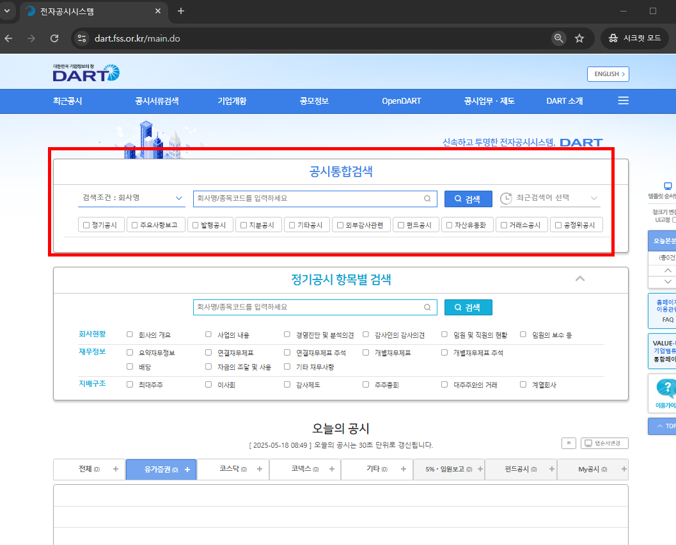676x545 pixels.
Task: Click the blue 검색 search button
Action: [x=468, y=198]
